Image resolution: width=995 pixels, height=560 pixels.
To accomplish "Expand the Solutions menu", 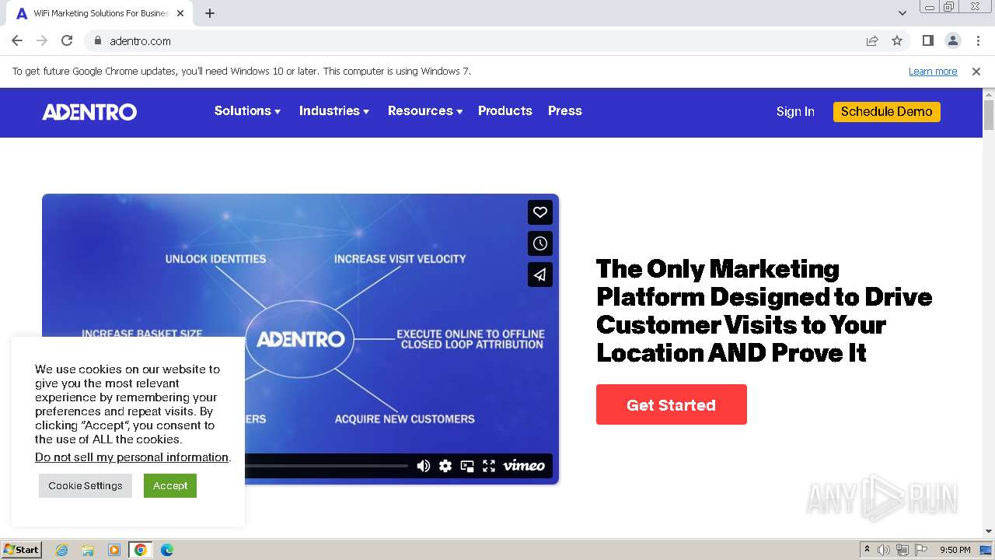I will click(x=247, y=111).
